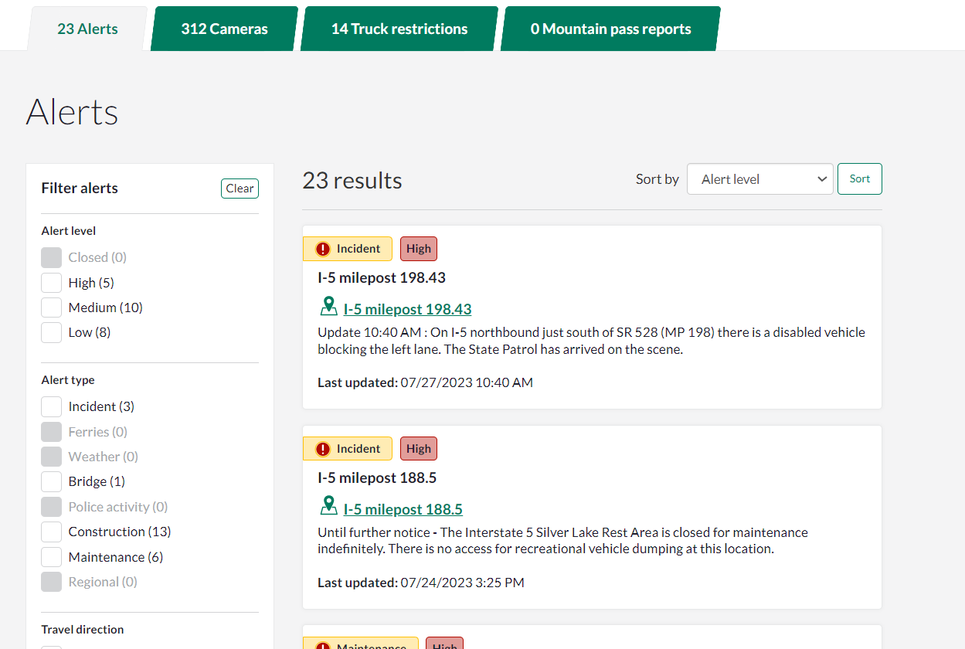965x649 pixels.
Task: Open the I-5 milepost 198.43 link
Action: (x=407, y=310)
